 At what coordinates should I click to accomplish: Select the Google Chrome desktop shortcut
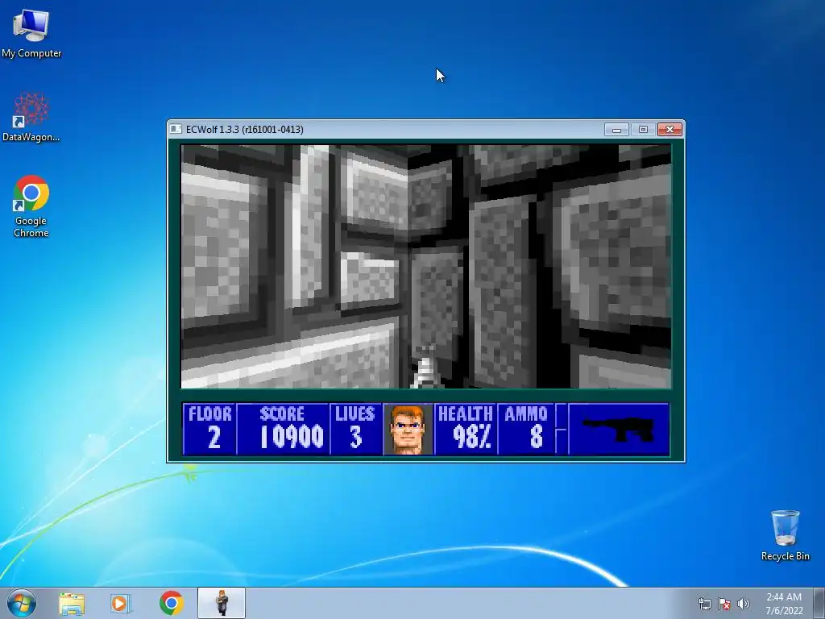click(x=31, y=206)
